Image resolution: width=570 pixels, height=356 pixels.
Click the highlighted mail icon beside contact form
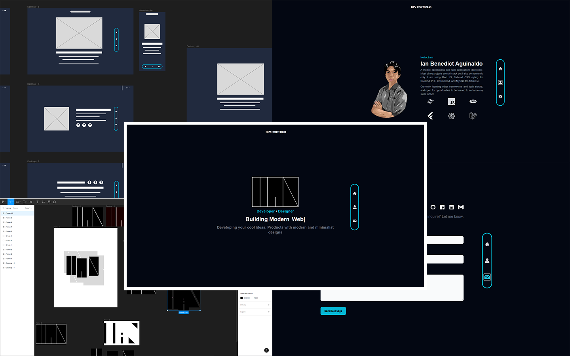[487, 277]
